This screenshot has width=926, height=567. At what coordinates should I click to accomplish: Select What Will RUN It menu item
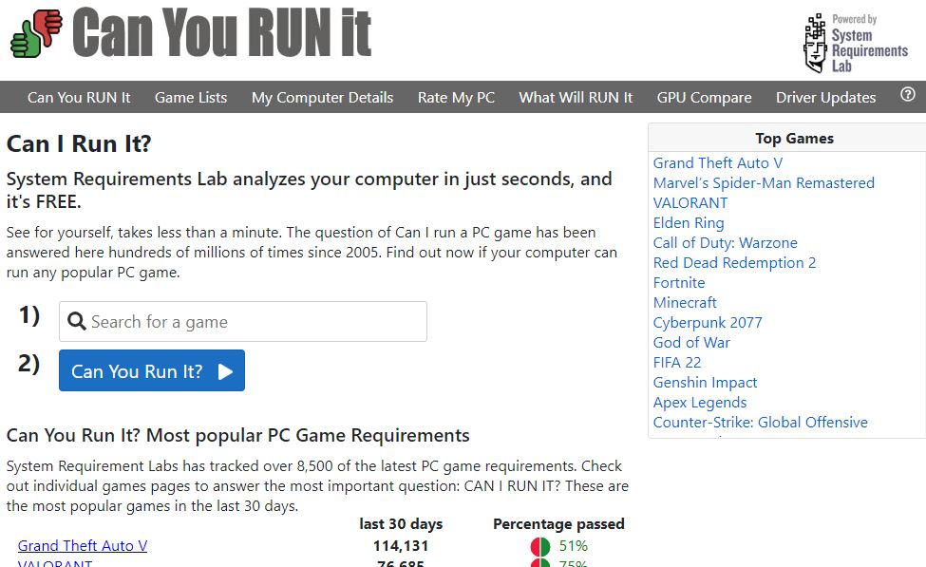tap(576, 98)
